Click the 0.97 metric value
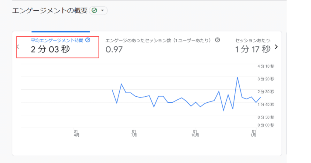This screenshot has width=311, height=163. click(114, 49)
